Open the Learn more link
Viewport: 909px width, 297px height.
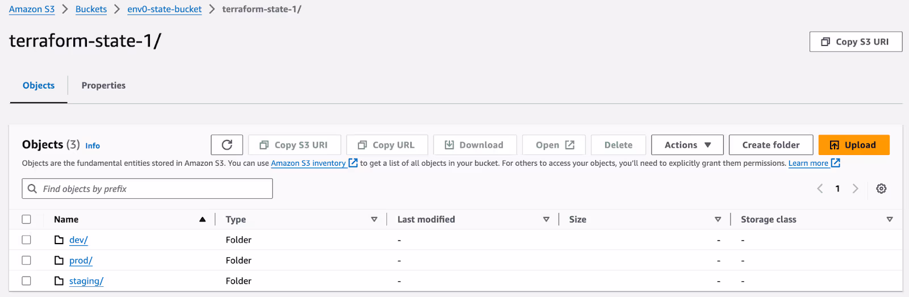808,163
